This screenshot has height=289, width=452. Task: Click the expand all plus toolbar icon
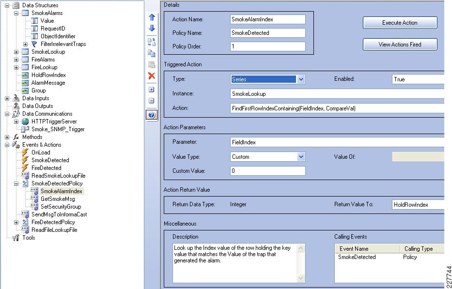[152, 90]
